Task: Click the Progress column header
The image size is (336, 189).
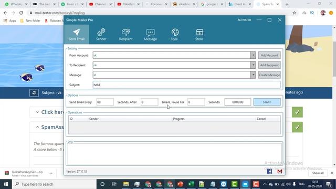Action: click(178, 119)
